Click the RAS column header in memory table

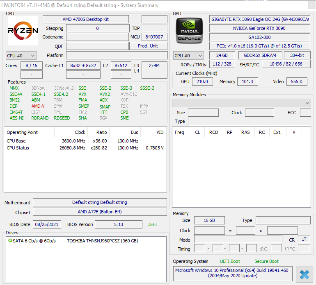tap(245, 132)
